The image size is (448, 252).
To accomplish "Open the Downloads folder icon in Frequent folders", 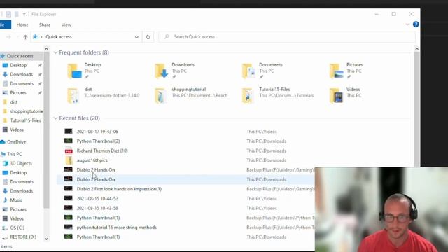I will tap(162, 71).
